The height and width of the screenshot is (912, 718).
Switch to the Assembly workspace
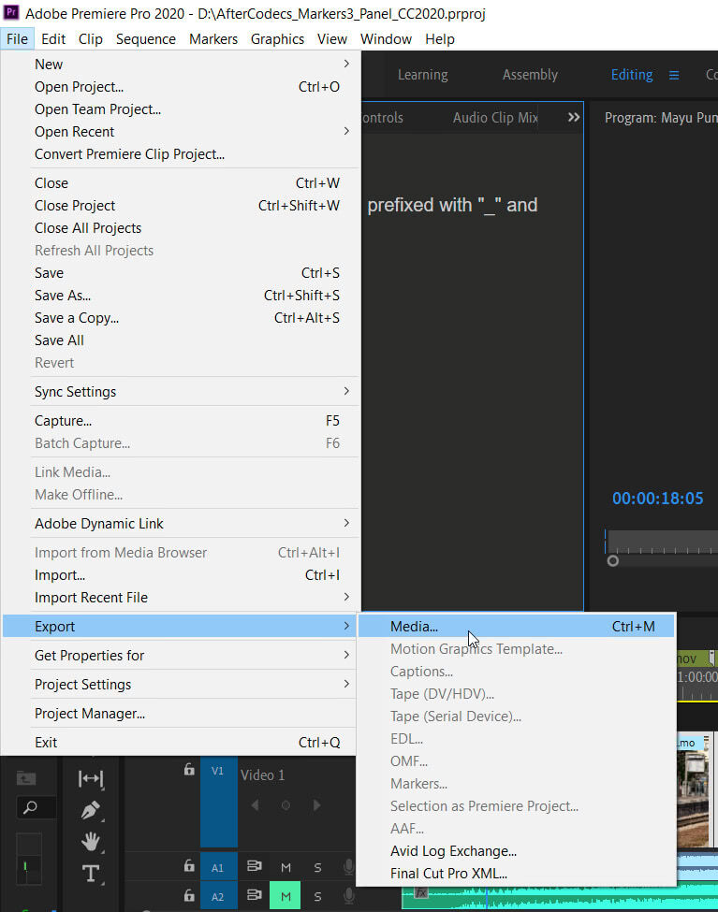530,75
